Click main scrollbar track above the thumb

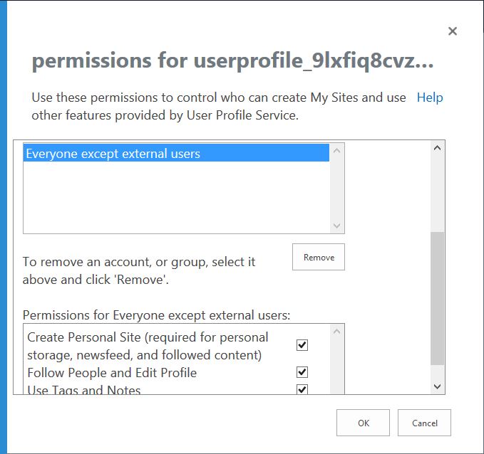438,192
